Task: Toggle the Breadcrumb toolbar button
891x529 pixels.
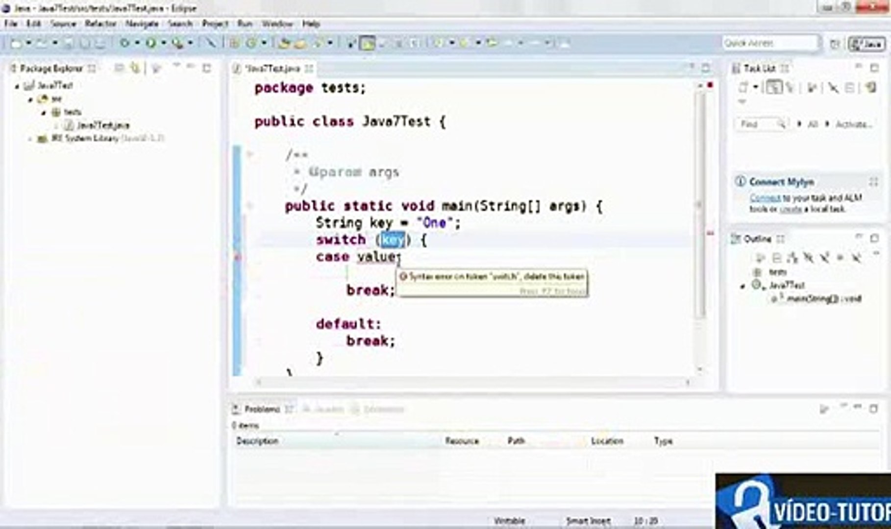Action: (351, 44)
